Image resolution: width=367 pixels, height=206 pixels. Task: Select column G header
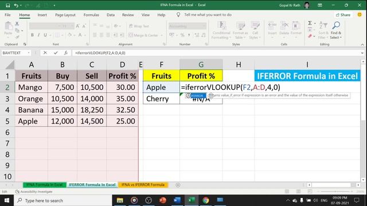[201, 65]
